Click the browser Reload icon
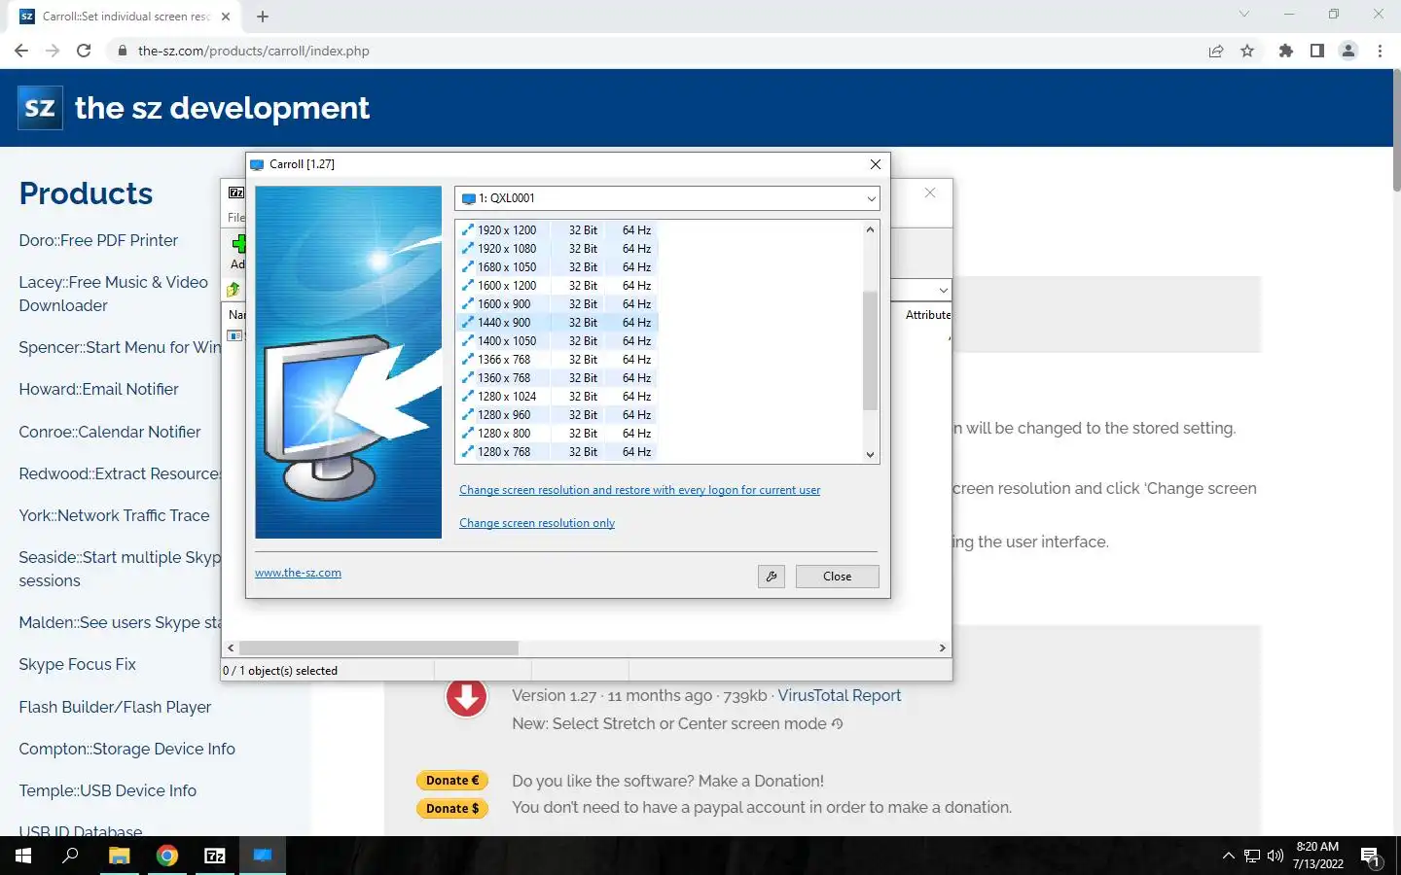The image size is (1401, 875). point(84,51)
